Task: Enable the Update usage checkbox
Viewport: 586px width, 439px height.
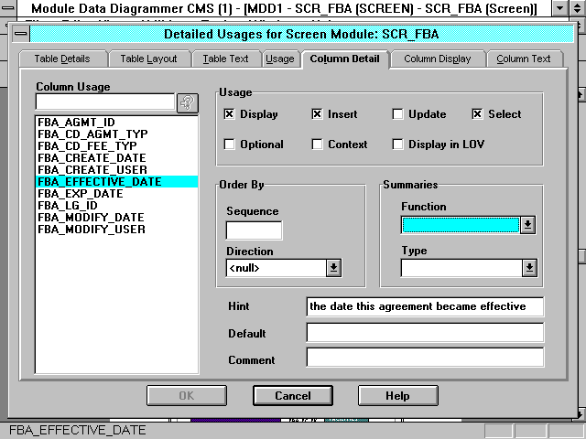Action: point(397,114)
